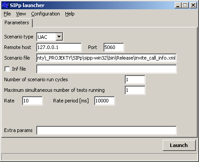Click the Extra params input field

click(106, 130)
